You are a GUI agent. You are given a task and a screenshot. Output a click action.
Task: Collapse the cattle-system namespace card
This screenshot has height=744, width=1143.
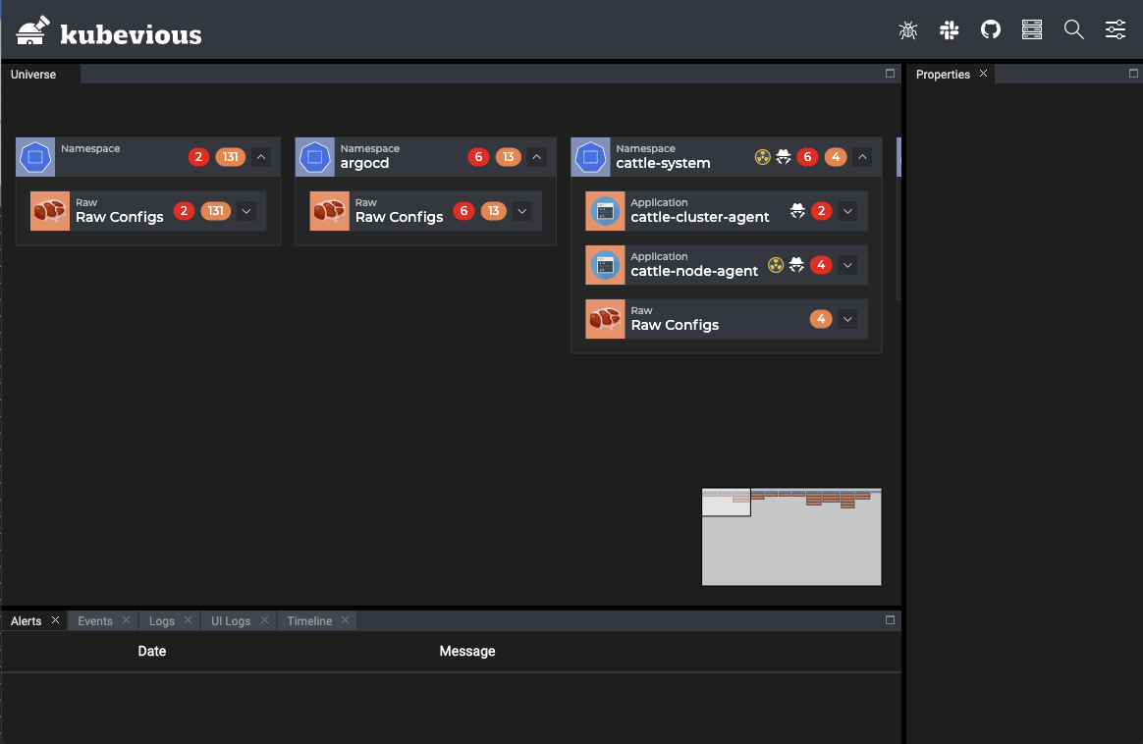(x=862, y=157)
